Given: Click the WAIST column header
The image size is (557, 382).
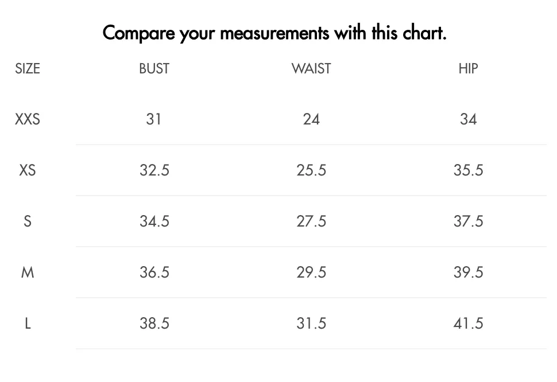Looking at the screenshot, I should (311, 68).
